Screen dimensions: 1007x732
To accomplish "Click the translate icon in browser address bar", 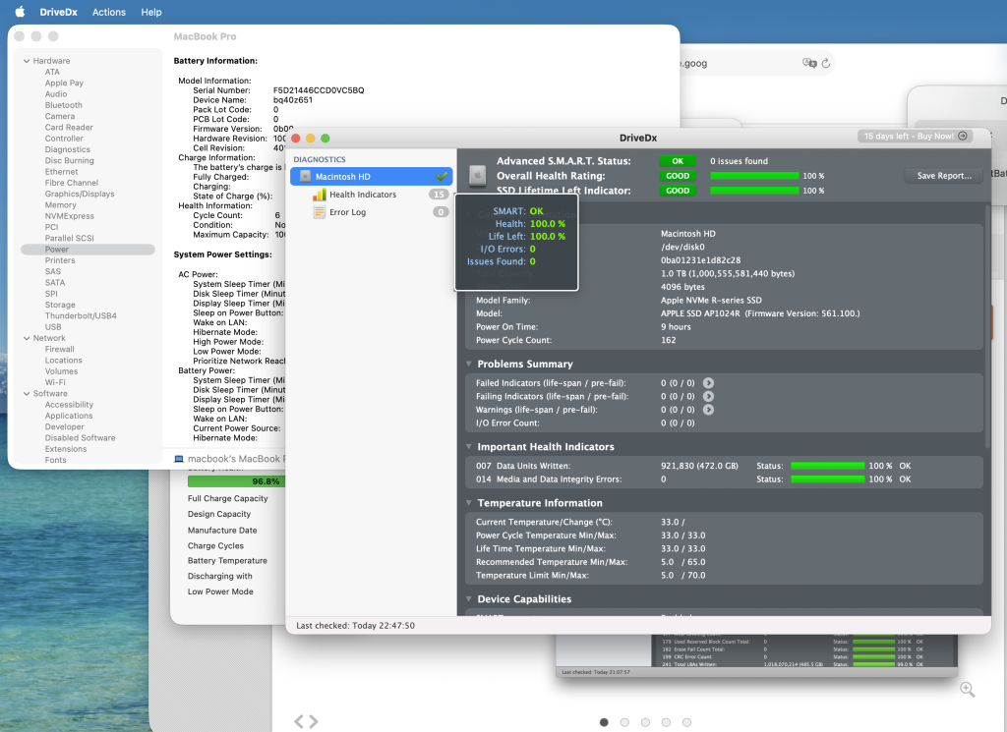I will (x=809, y=63).
